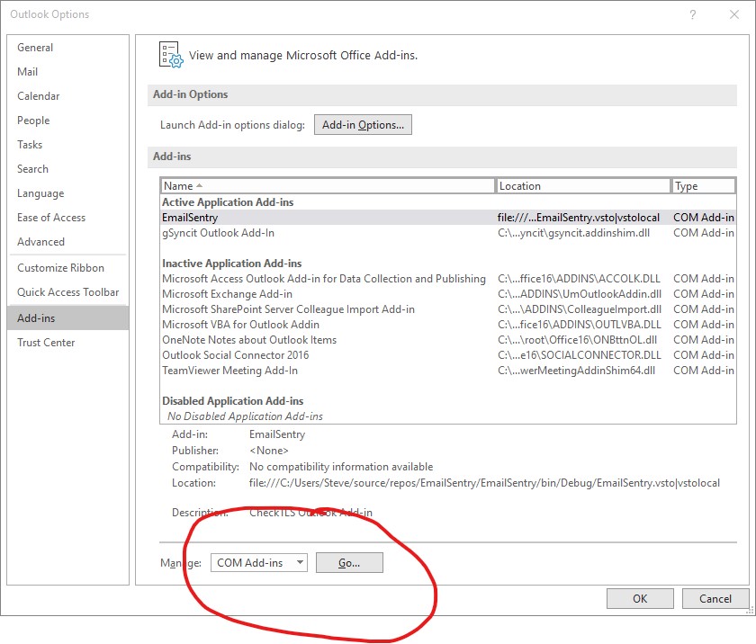Click the Publisher value <None>
The image size is (756, 644).
pos(268,451)
